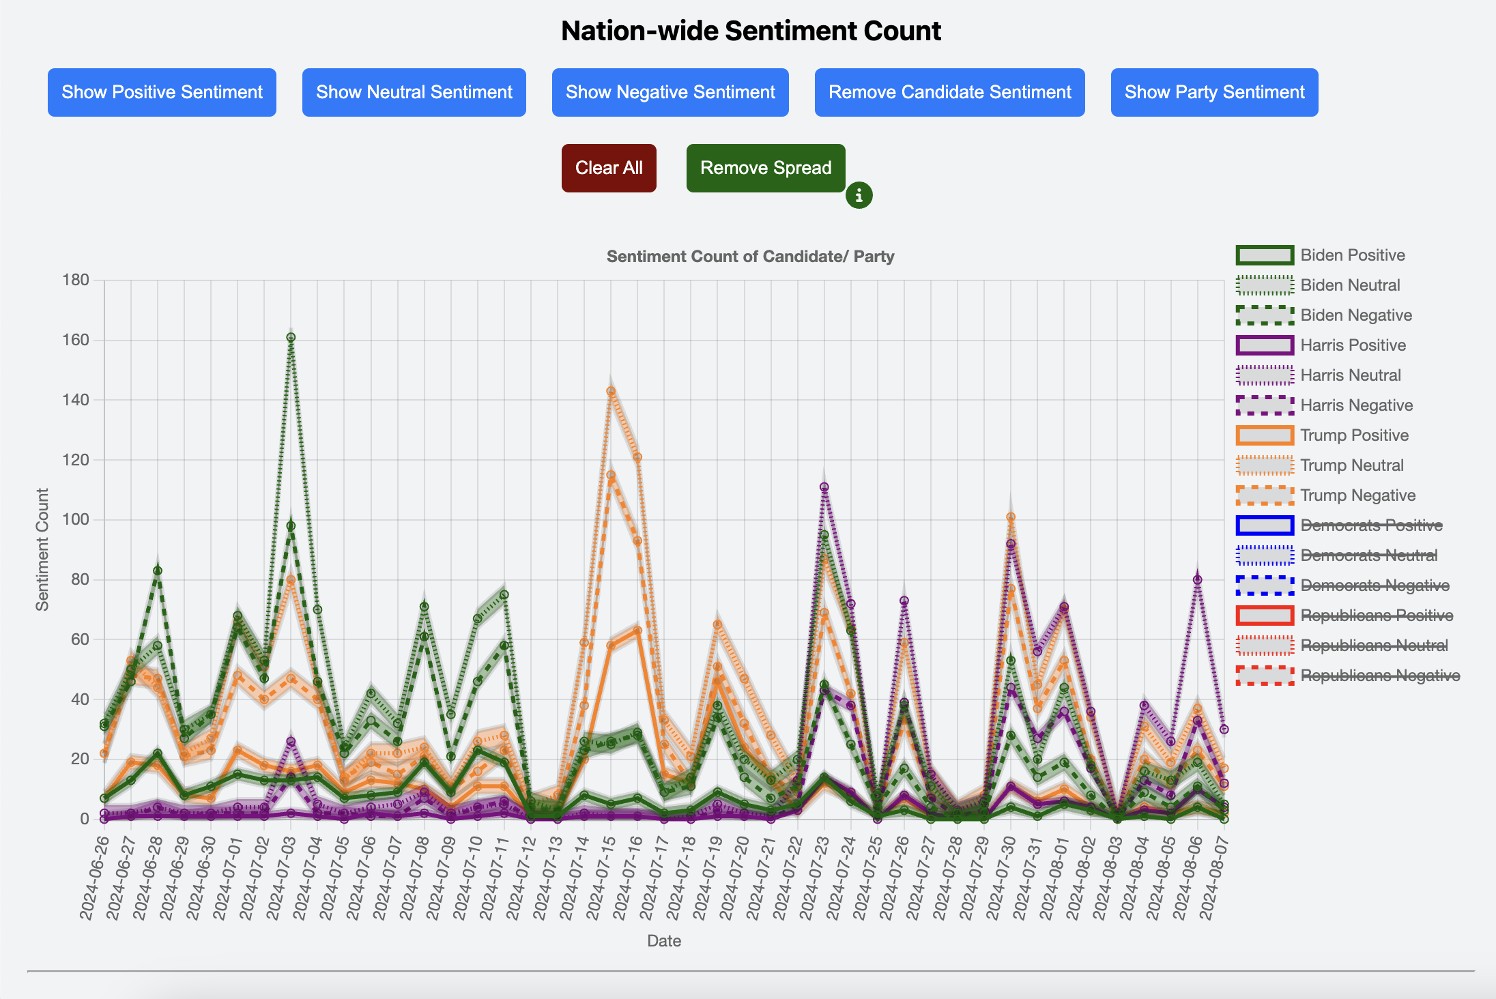This screenshot has height=999, width=1496.
Task: Show Republicans Negative via legend
Action: coord(1379,676)
